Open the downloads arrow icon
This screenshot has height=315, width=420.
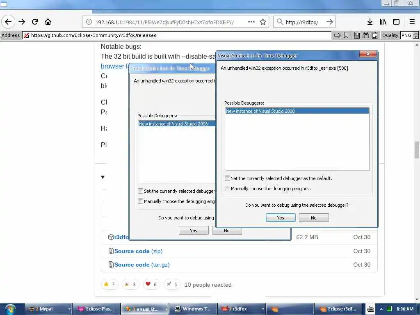pos(370,22)
